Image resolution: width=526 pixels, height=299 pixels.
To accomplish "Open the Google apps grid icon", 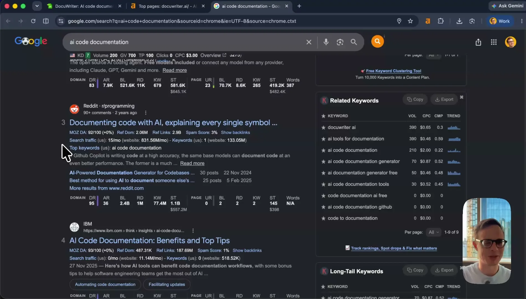I will click(x=494, y=42).
